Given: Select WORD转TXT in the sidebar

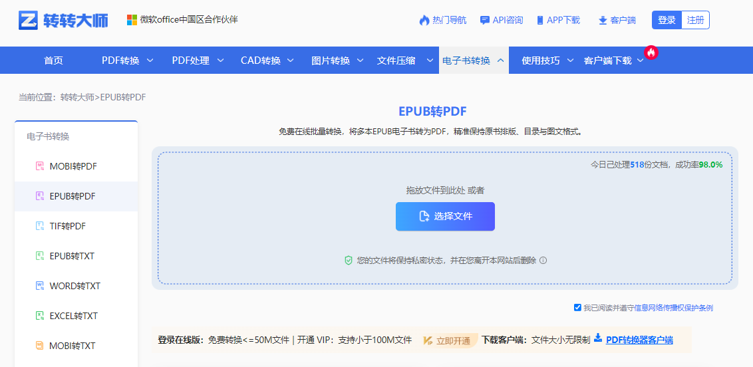Looking at the screenshot, I should click(76, 286).
